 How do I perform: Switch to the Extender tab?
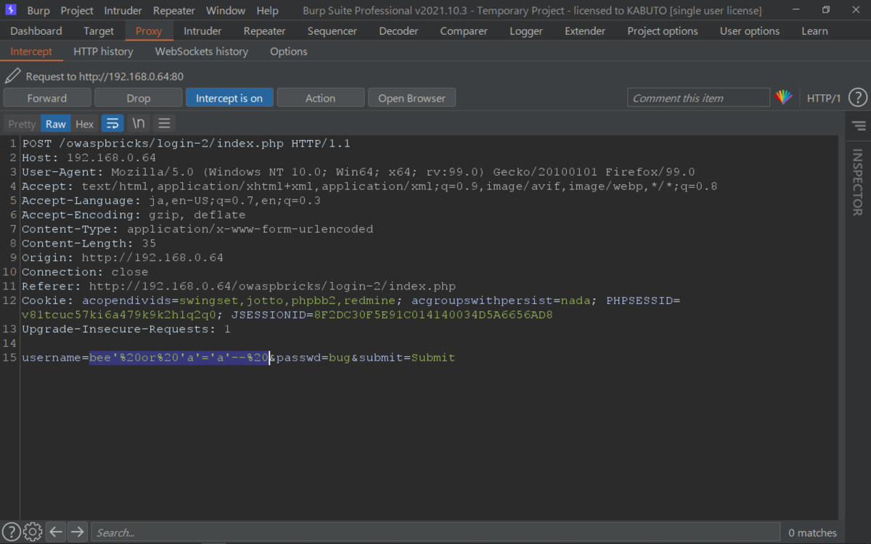[x=585, y=31]
